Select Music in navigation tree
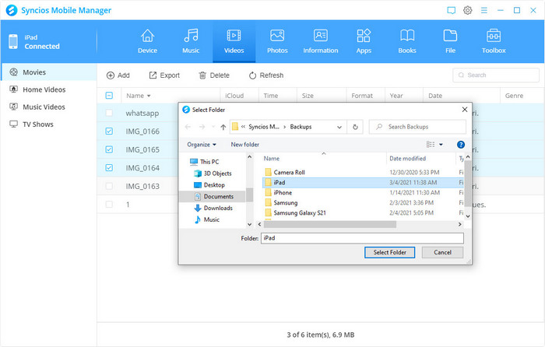This screenshot has width=545, height=347. pos(207,219)
